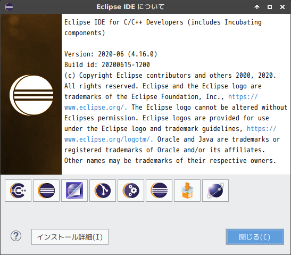Click the planet orbit Mylyn feature icon
Viewport: 291px width, 255px height.
[215, 191]
